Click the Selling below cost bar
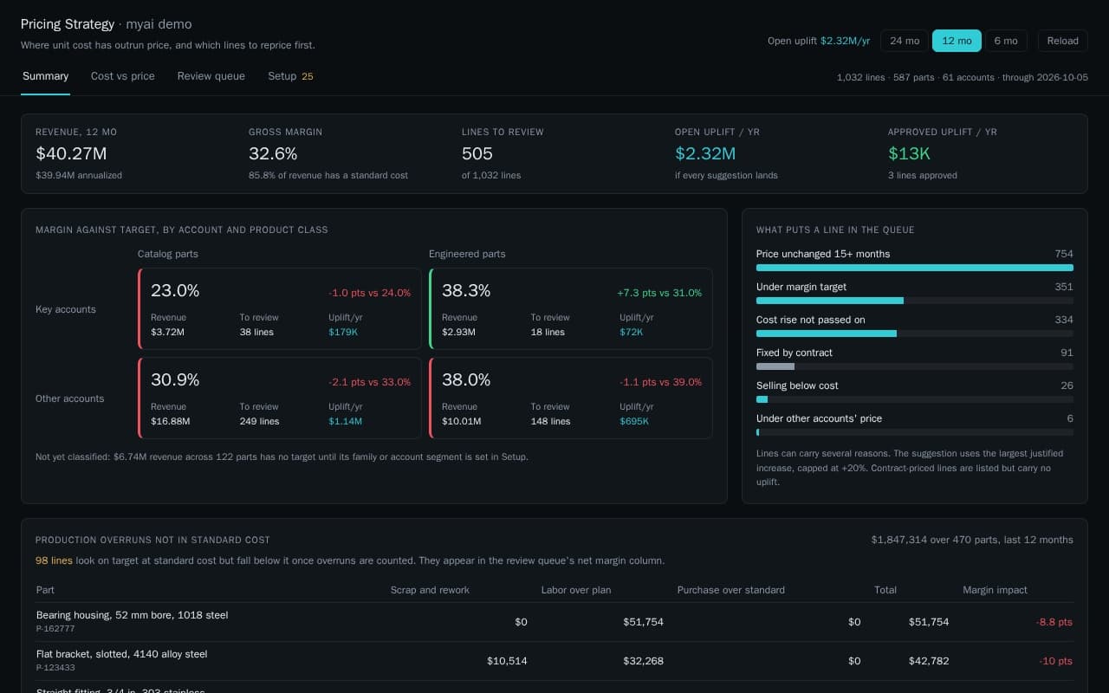Viewport: 1109px width, 693px height. 915,399
